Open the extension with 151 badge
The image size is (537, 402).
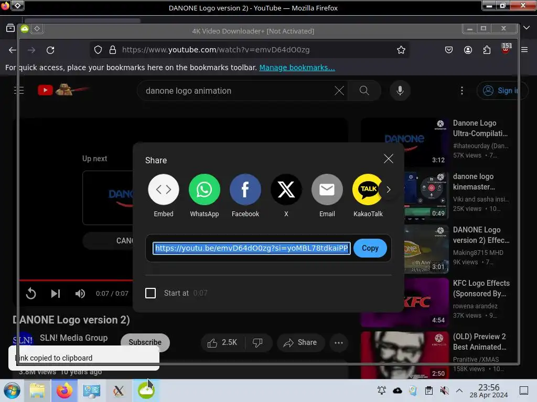506,49
